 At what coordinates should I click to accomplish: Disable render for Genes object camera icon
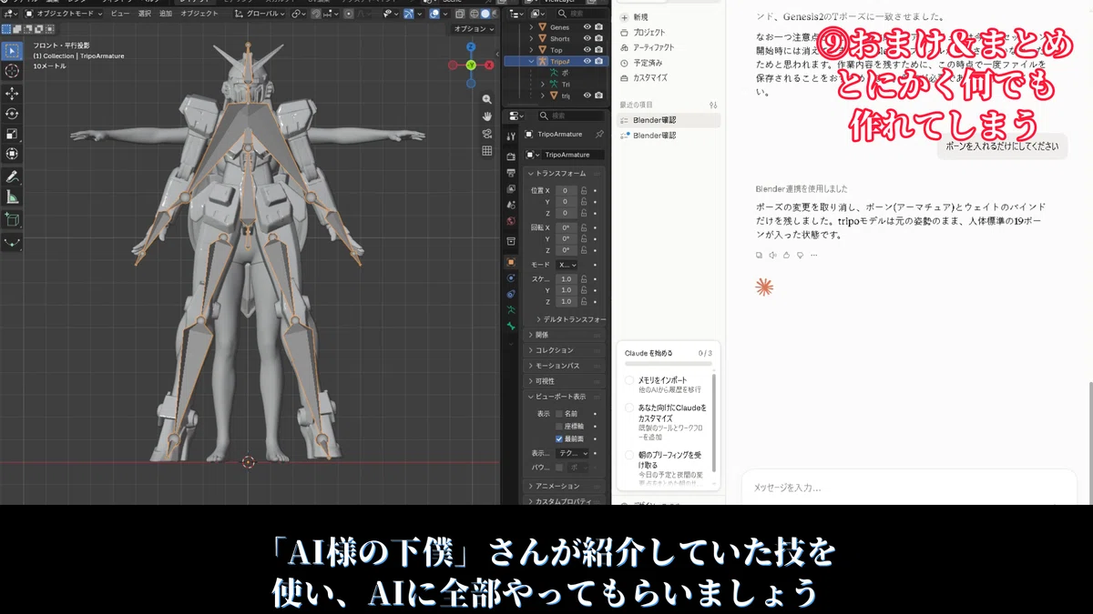pos(598,27)
